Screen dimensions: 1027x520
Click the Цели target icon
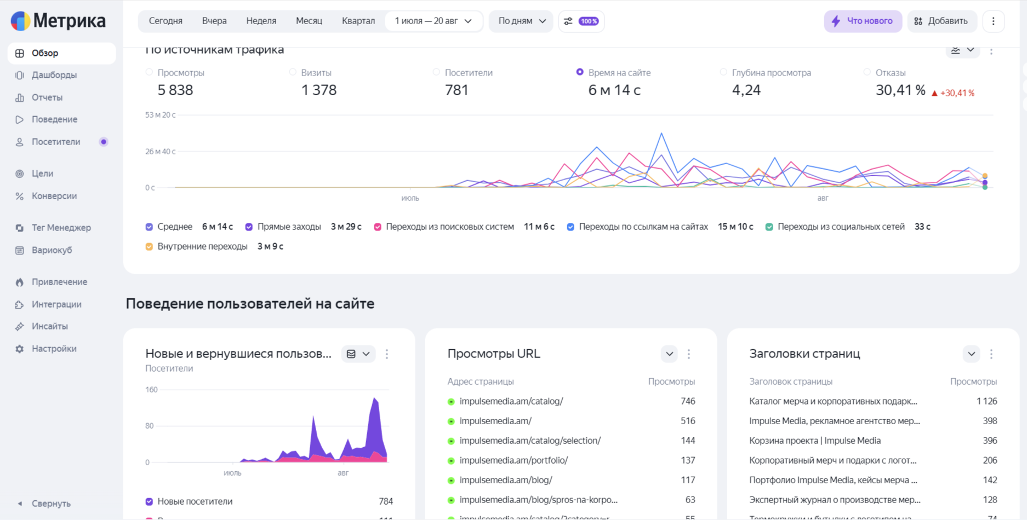click(20, 174)
